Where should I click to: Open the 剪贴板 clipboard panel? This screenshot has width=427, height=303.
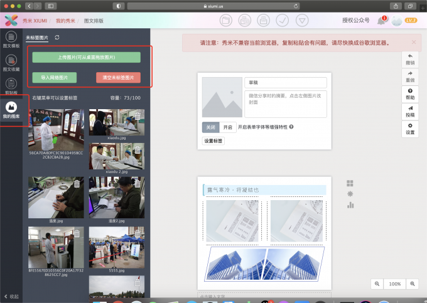pyautogui.click(x=11, y=86)
